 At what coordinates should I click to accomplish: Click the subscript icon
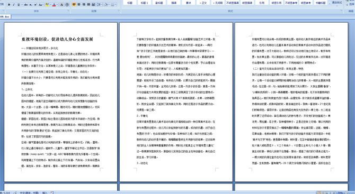point(31,5)
